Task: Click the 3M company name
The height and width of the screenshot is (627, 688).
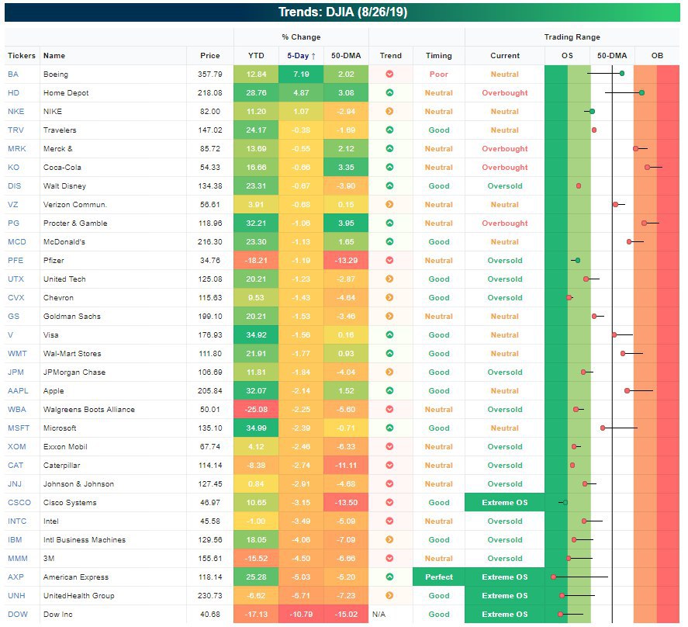Action: (49, 559)
